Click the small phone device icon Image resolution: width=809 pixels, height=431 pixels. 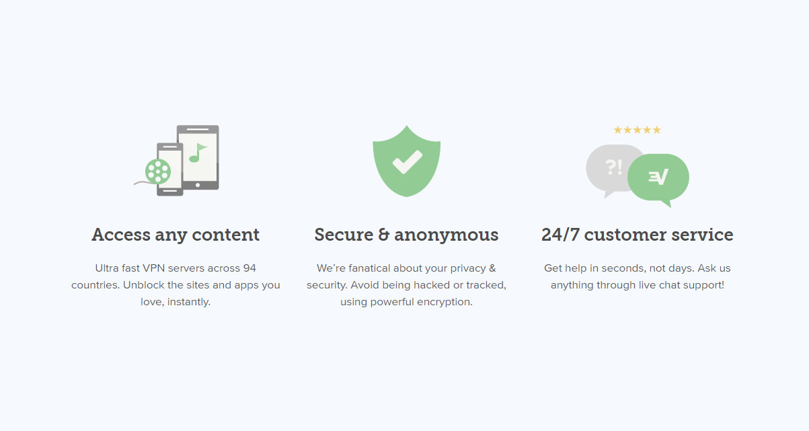coord(170,169)
